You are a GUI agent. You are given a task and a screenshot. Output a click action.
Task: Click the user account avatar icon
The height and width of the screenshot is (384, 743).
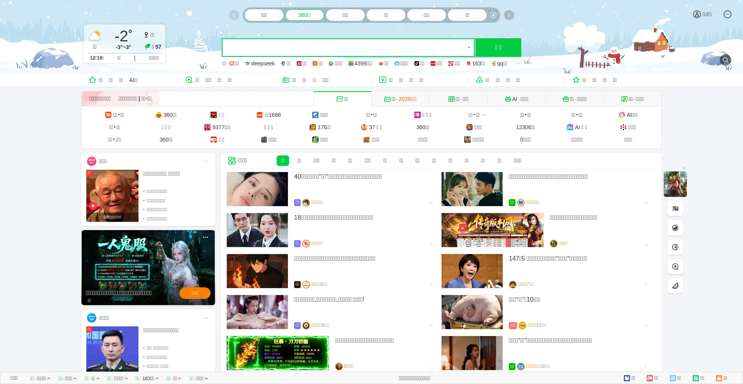coord(697,14)
